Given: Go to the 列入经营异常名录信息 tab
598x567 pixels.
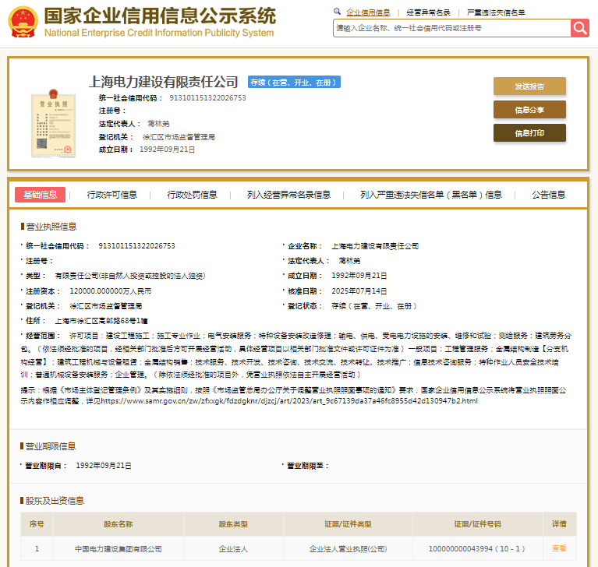Looking at the screenshot, I should click(x=288, y=195).
